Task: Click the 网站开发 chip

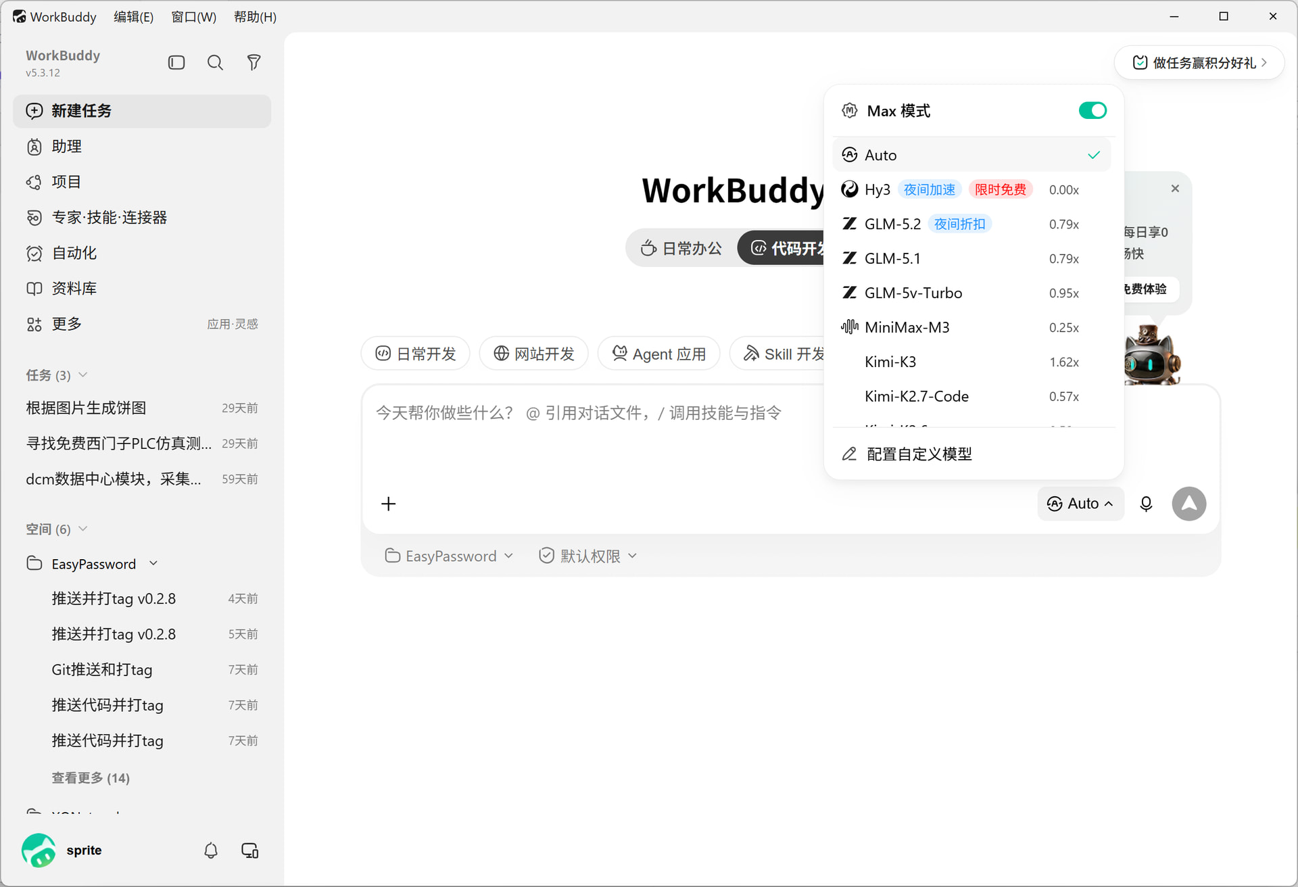Action: tap(533, 354)
